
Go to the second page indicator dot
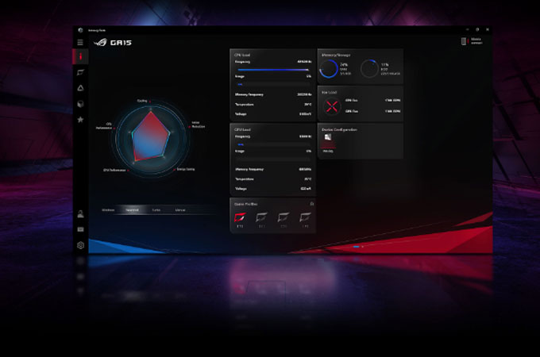[x=363, y=246]
